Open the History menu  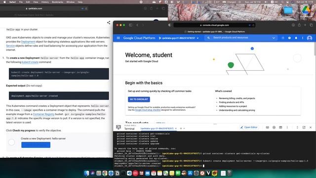(45, 2)
